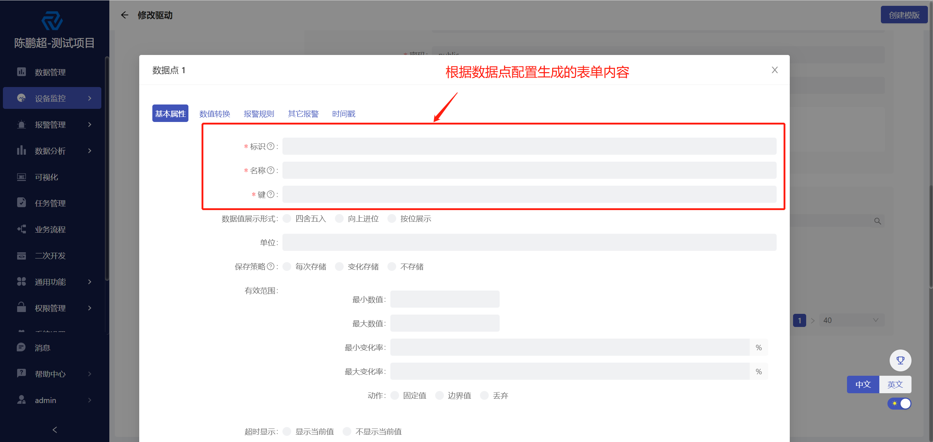The image size is (933, 442).
Task: Click the 报警管理 alarm light icon
Action: [x=22, y=125]
